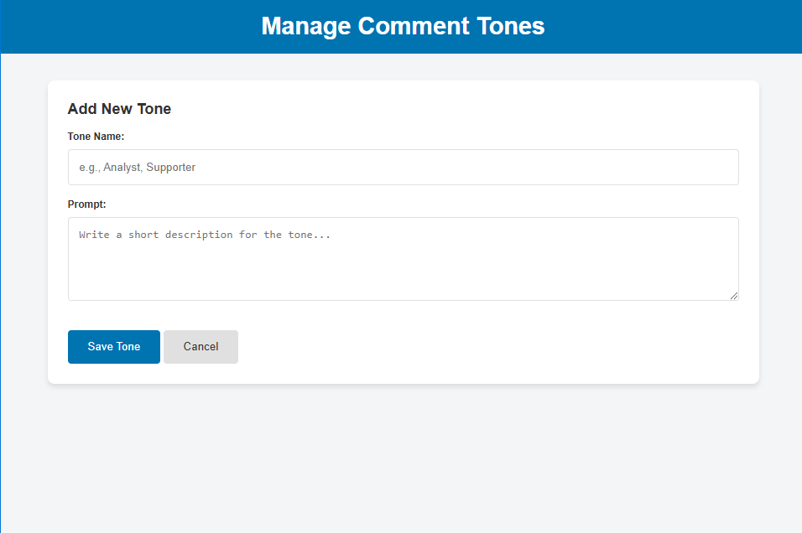Click the "Manage Comment Tones" page title

(403, 26)
